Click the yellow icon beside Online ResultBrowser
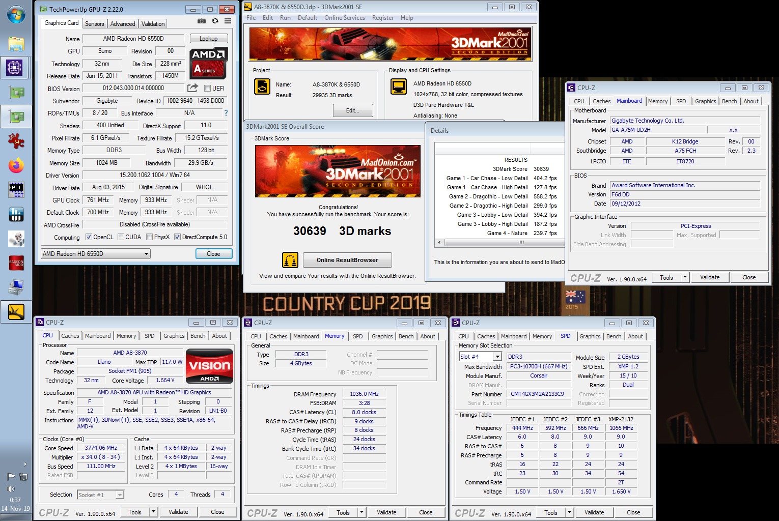This screenshot has height=521, width=779. 290,260
